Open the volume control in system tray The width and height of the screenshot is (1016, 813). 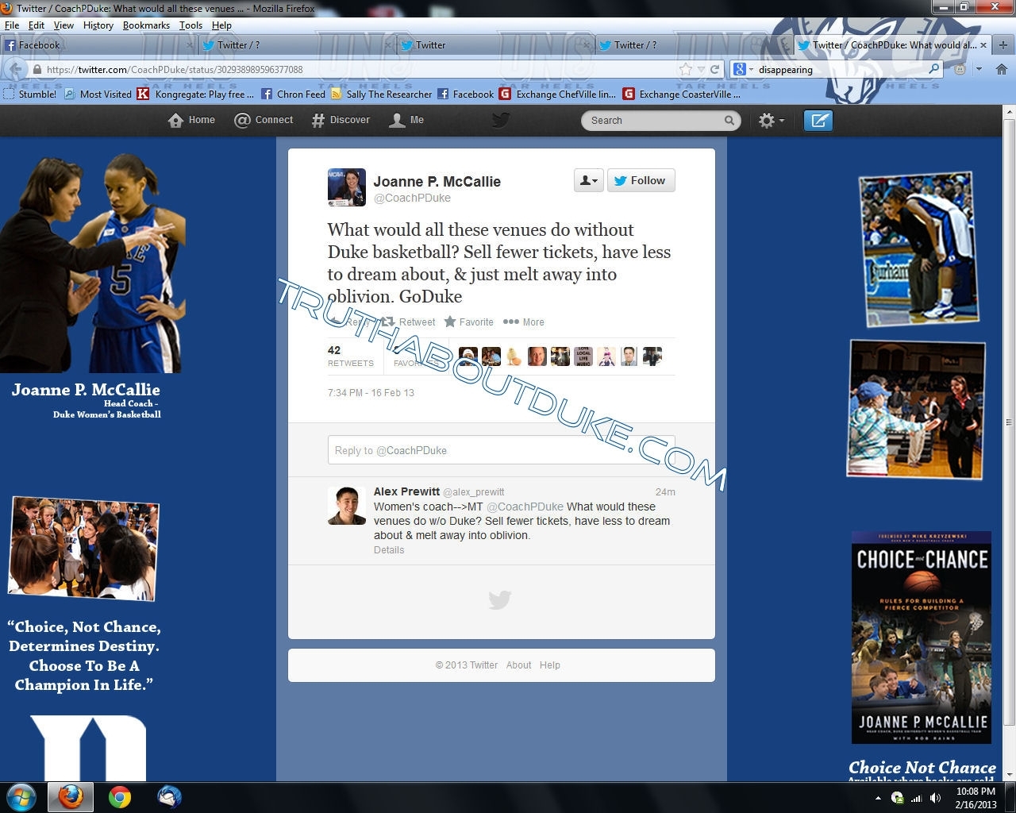tap(936, 798)
